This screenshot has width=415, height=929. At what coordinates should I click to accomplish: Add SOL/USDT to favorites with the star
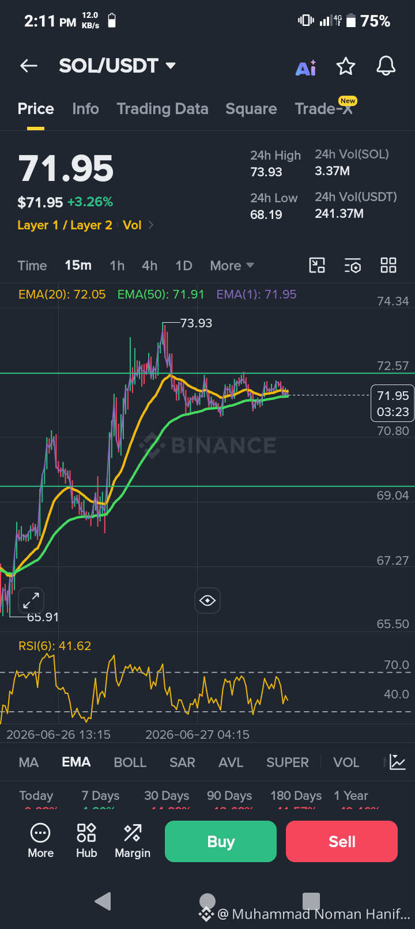tap(346, 66)
